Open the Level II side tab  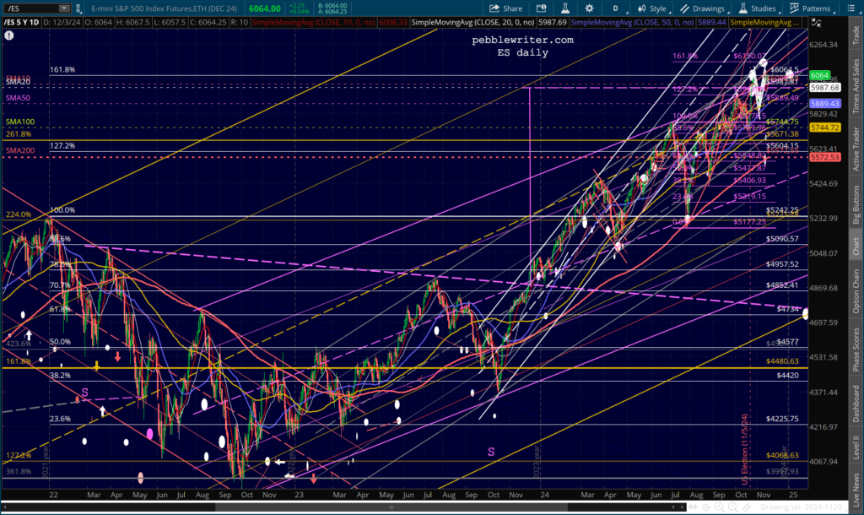tap(856, 447)
